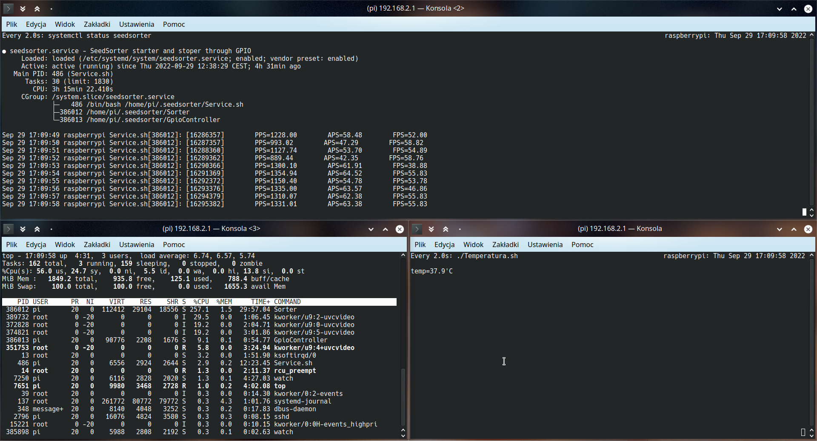The width and height of the screenshot is (817, 441).
Task: Click the Main PID: 486 line
Action: (x=63, y=74)
